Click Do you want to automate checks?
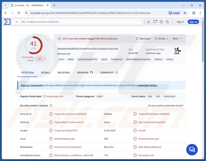This screenshot has height=161, width=206. pos(166,106)
